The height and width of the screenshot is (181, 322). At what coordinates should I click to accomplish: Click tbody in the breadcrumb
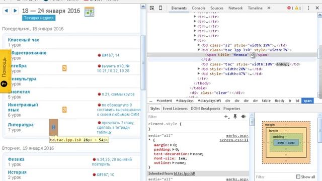279,101
